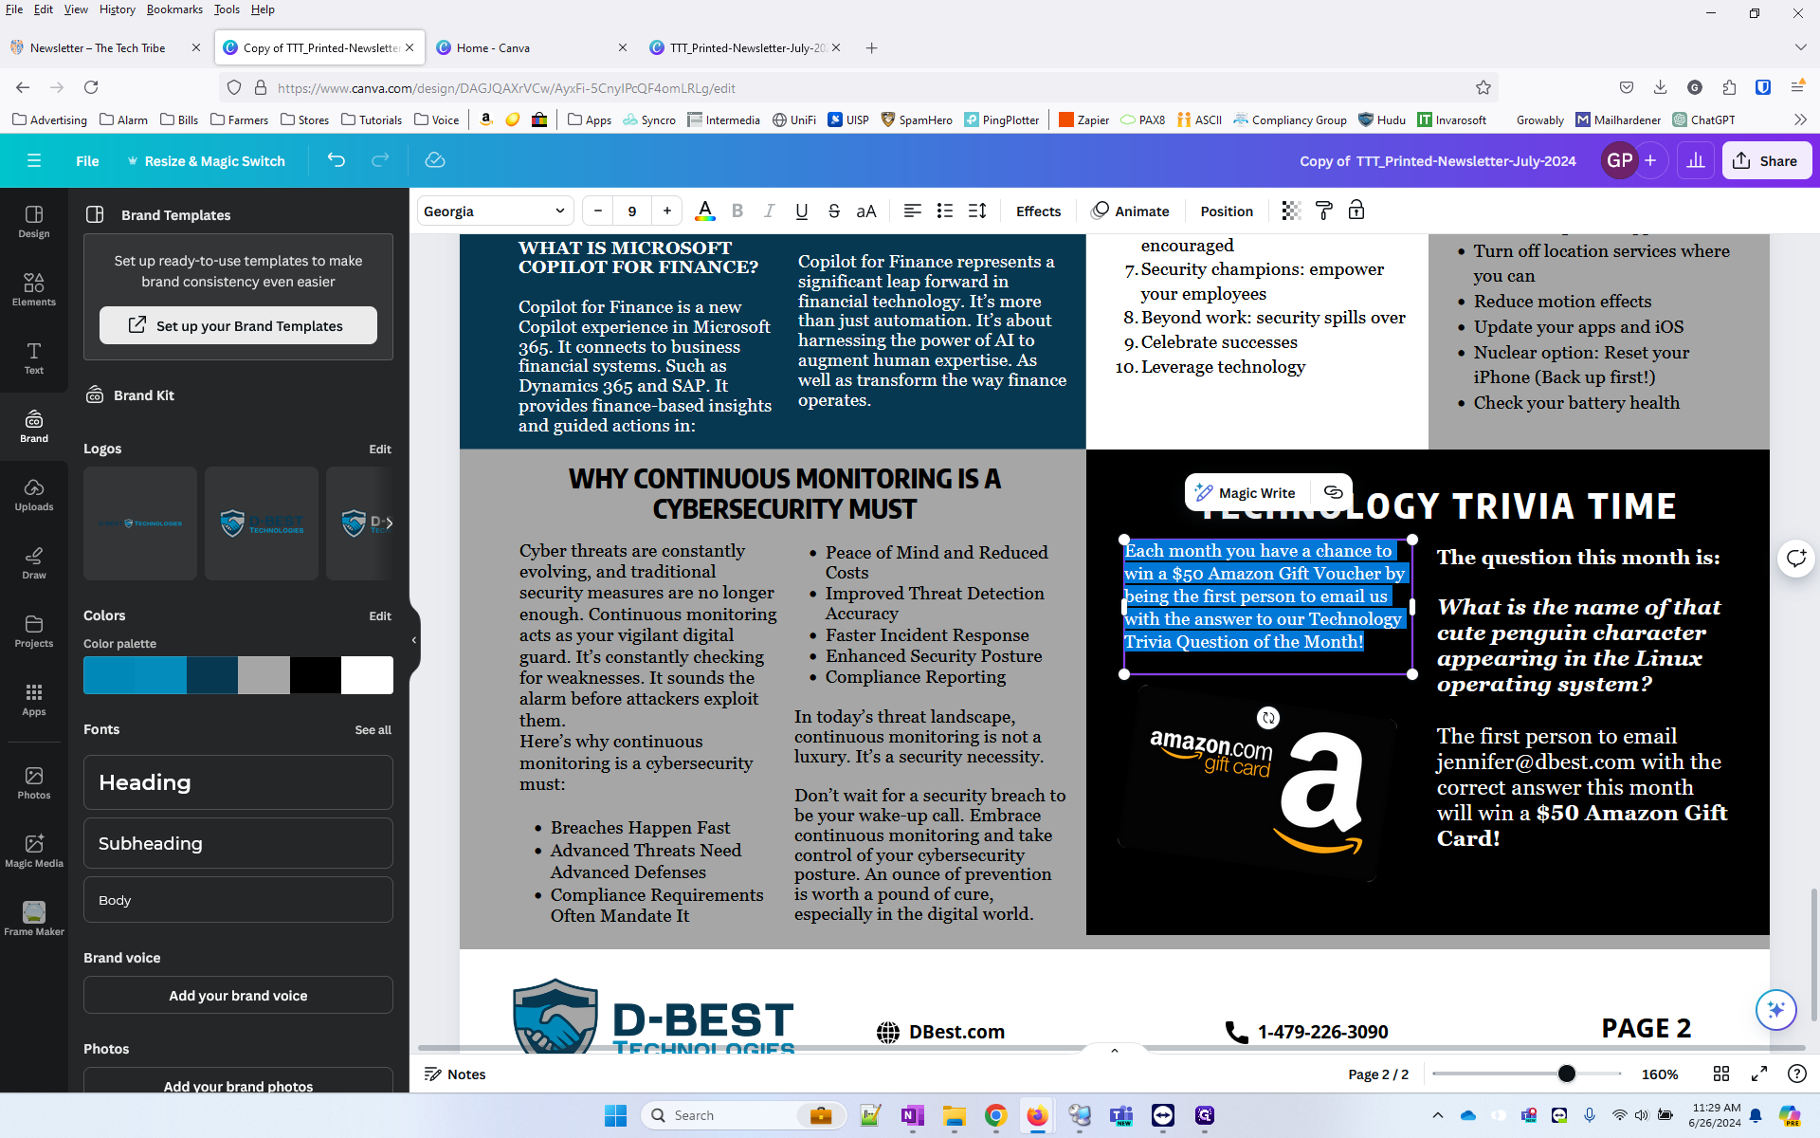Click the cloud save status icon

click(x=435, y=160)
